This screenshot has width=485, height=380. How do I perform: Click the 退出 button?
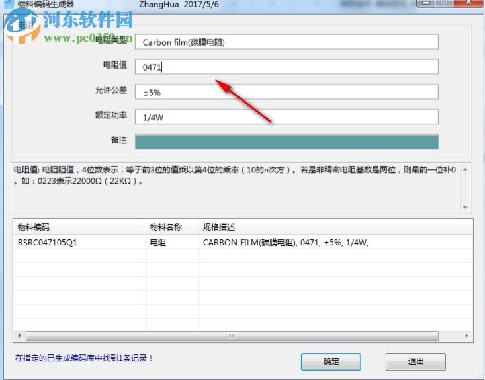tap(416, 361)
